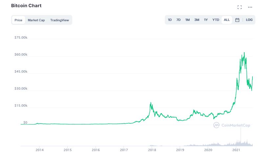The height and width of the screenshot is (156, 258).
Task: Open the fullscreen chart view icon
Action: (240, 7)
